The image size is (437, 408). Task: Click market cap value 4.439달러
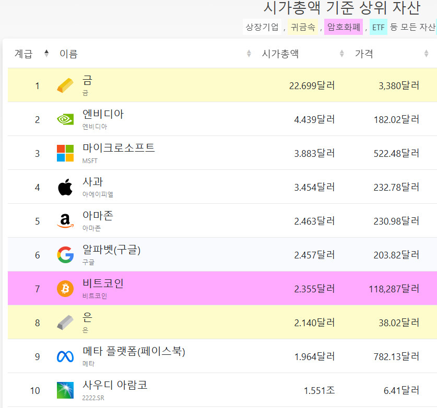point(314,120)
